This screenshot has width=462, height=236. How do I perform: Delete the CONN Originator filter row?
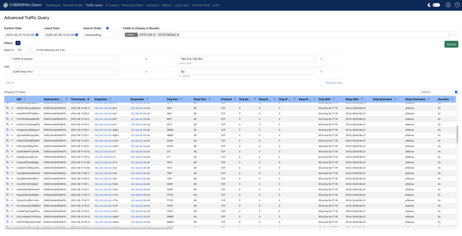(321, 59)
